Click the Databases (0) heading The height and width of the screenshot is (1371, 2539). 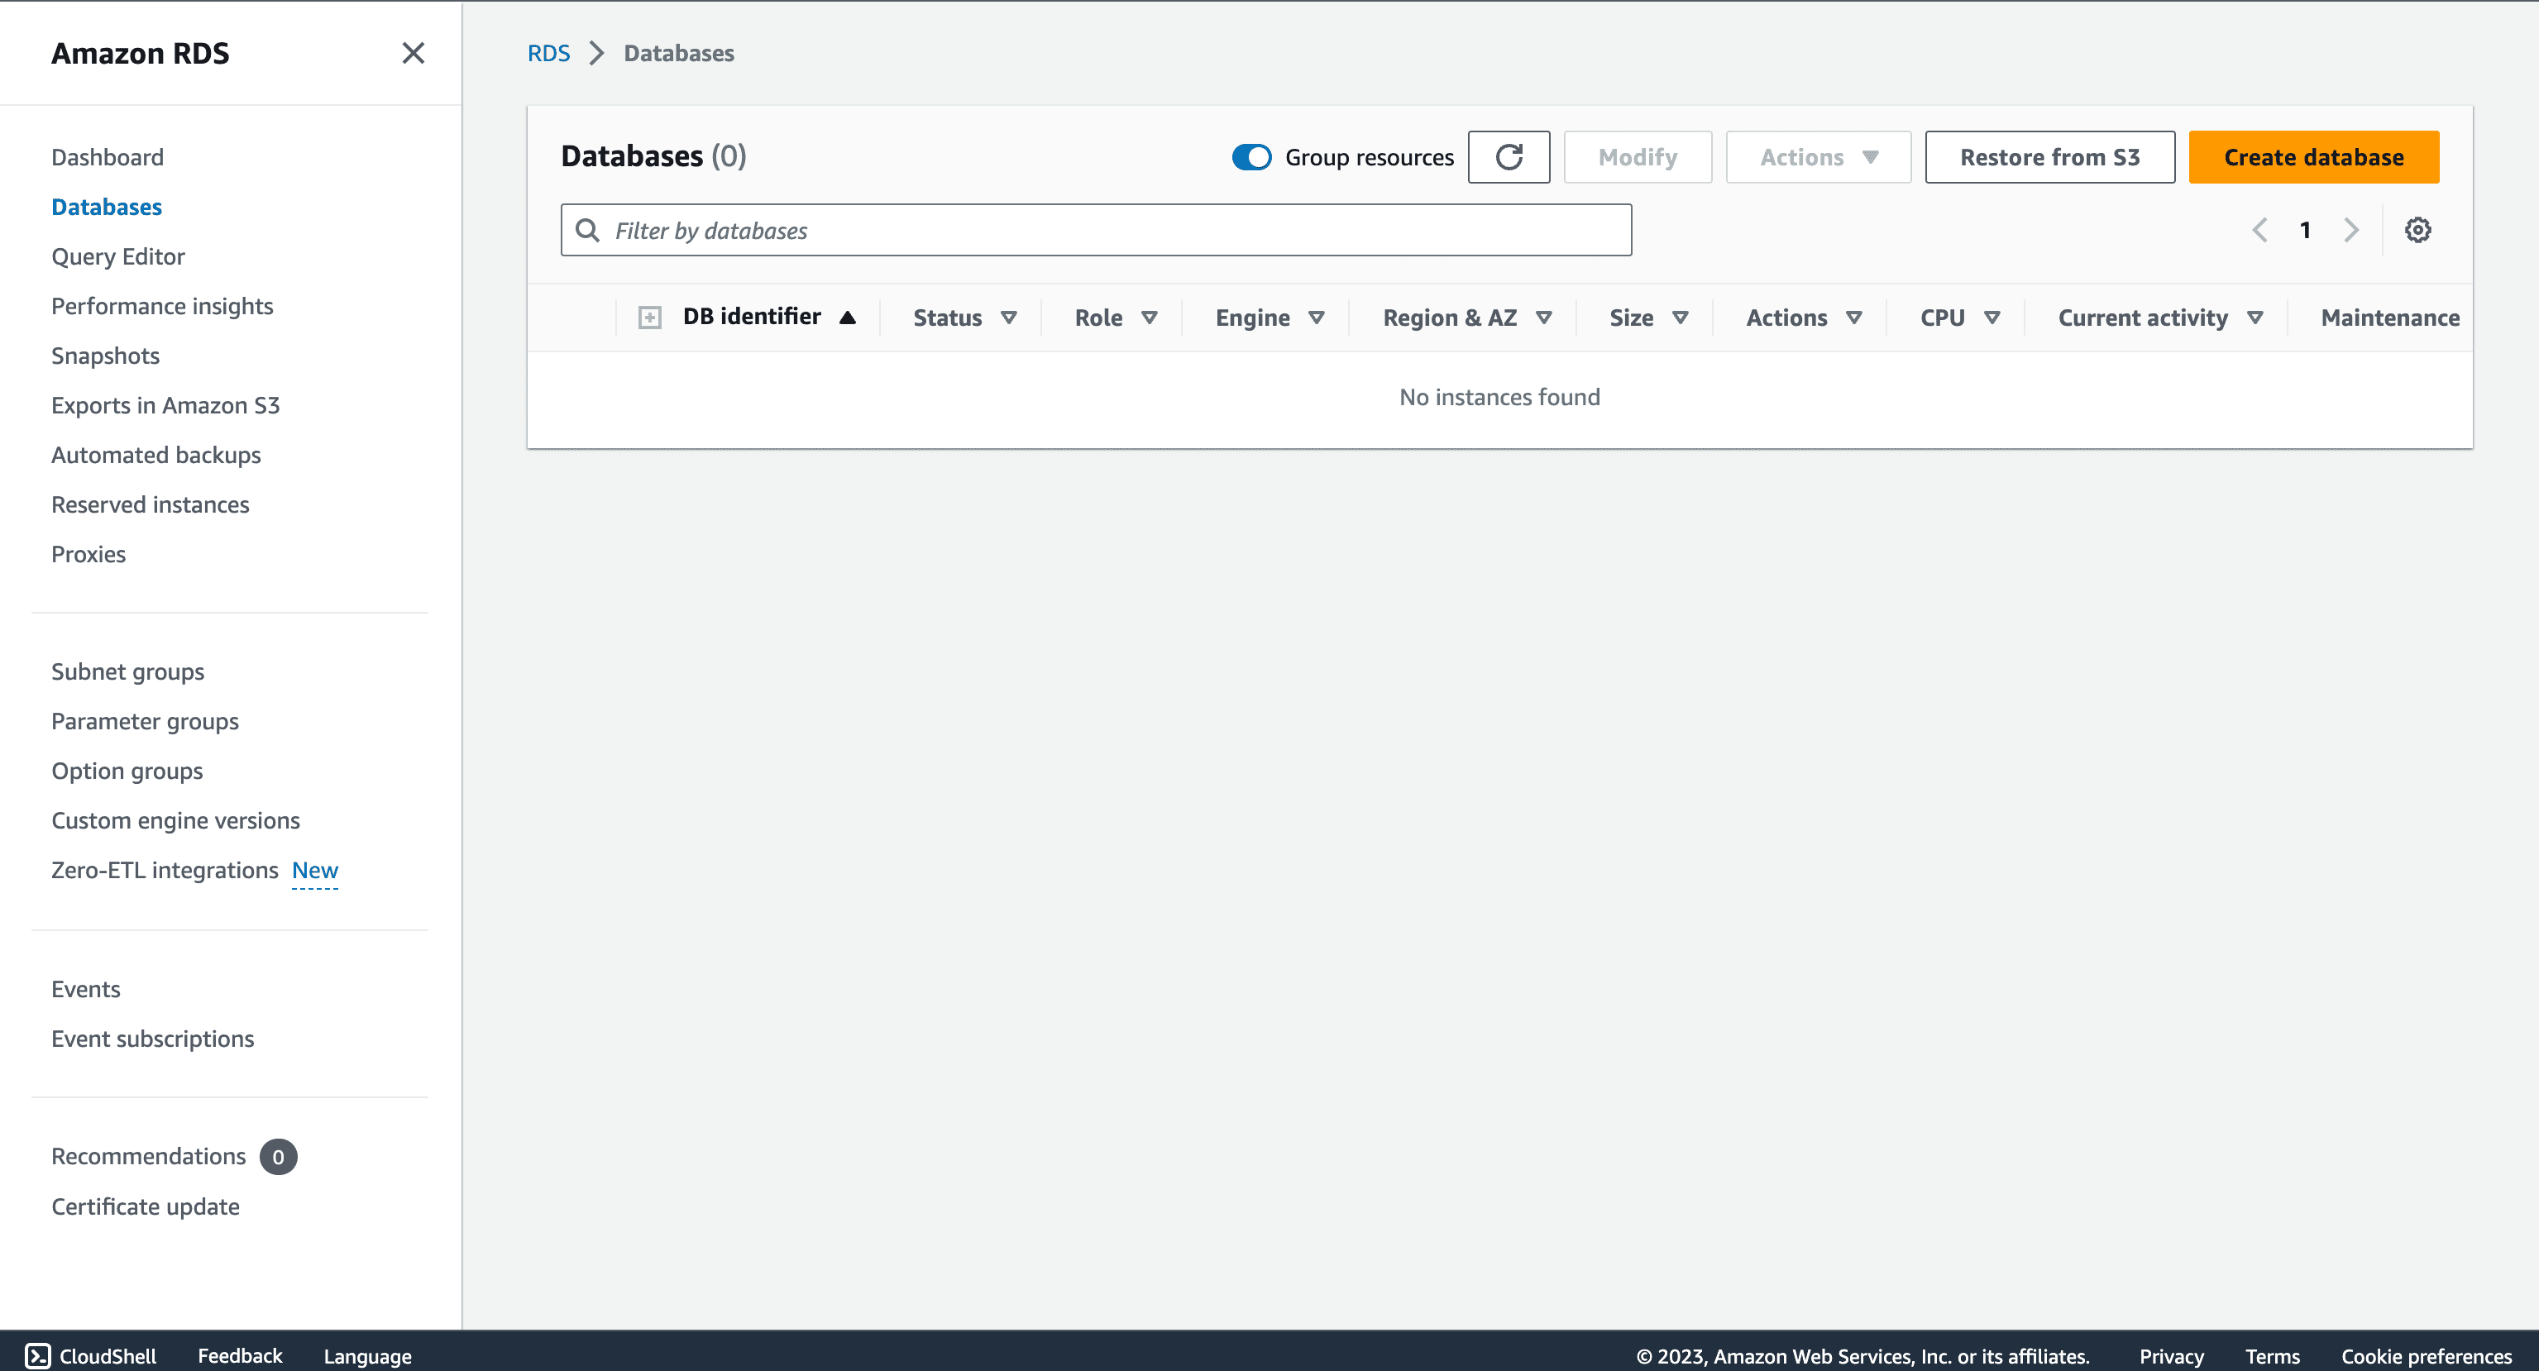point(653,157)
